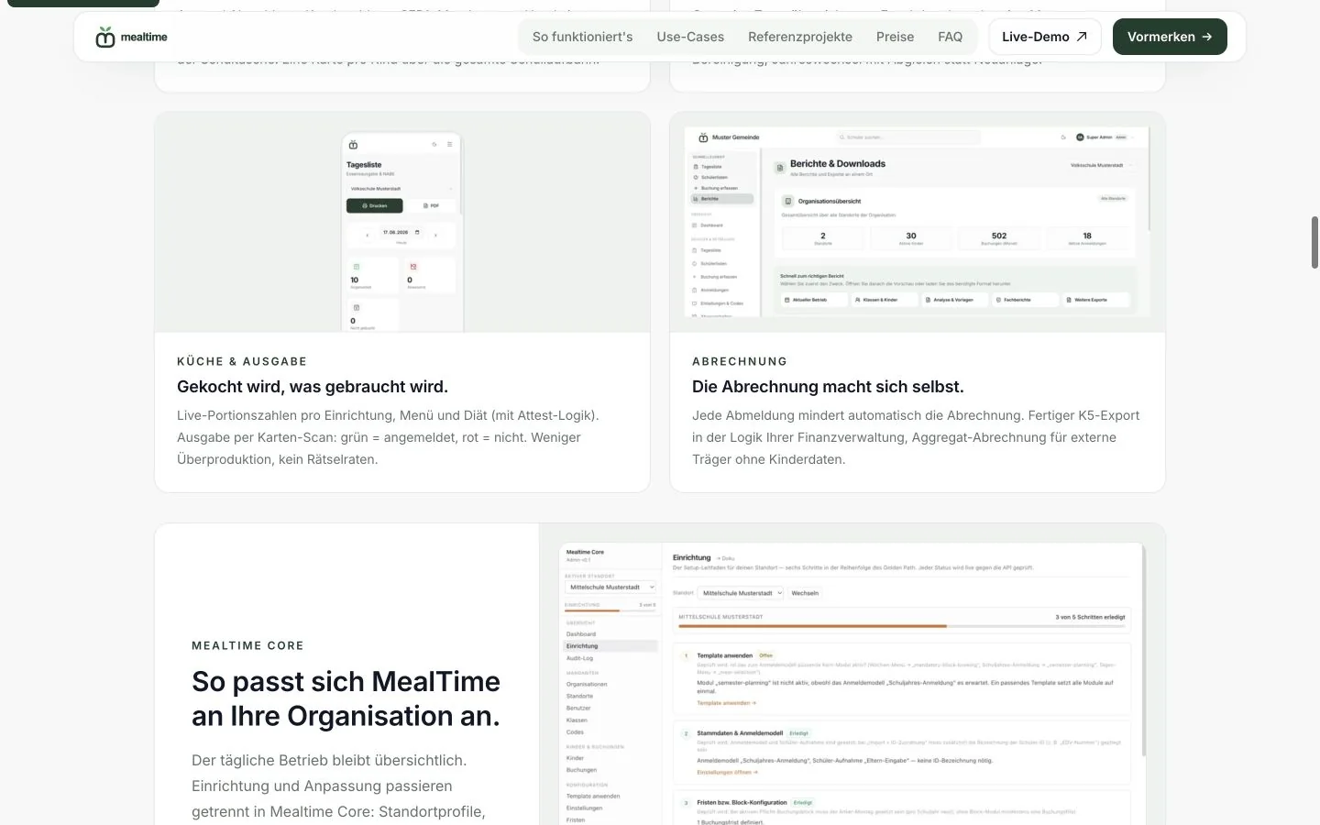Click the PDF export button in Tagesliste

pos(430,205)
